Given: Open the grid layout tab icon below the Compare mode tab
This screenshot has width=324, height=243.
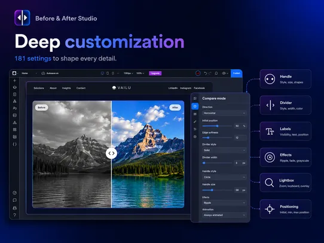Looking at the screenshot, I should 195,114.
